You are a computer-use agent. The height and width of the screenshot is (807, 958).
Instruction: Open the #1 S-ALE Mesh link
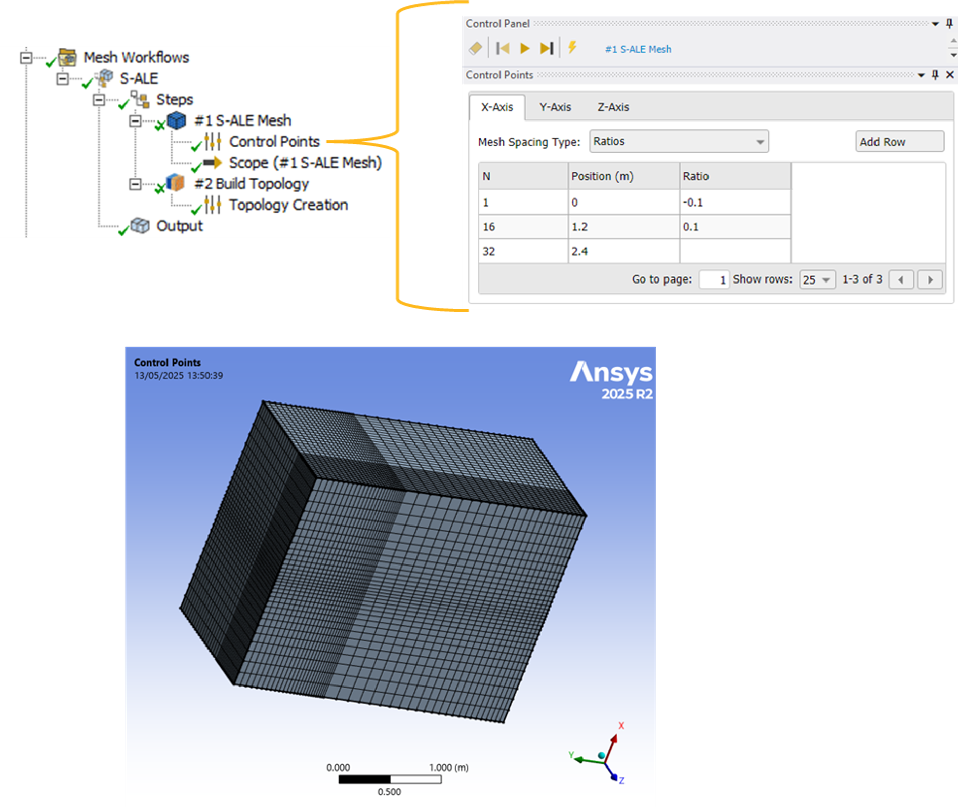coord(638,49)
